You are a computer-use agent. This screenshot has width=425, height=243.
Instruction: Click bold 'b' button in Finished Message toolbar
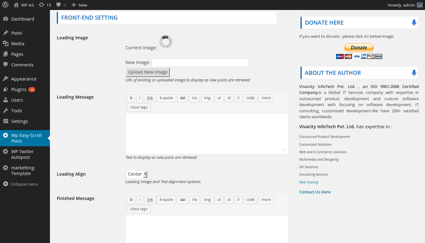pyautogui.click(x=131, y=200)
